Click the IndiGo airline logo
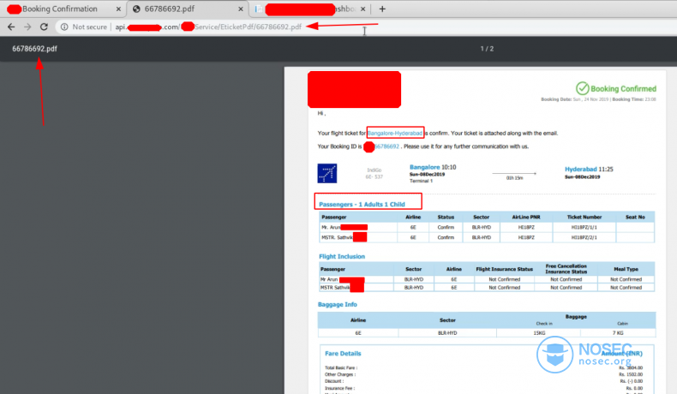Image resolution: width=677 pixels, height=394 pixels. 327,174
